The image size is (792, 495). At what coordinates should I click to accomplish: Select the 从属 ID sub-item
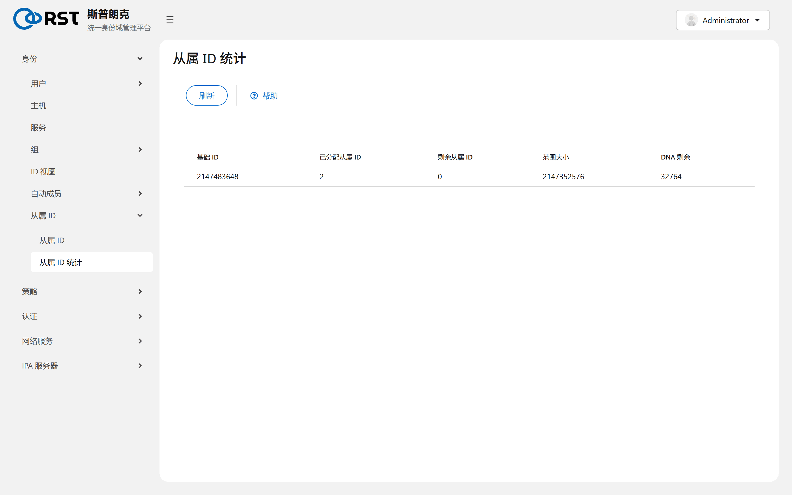coord(92,240)
